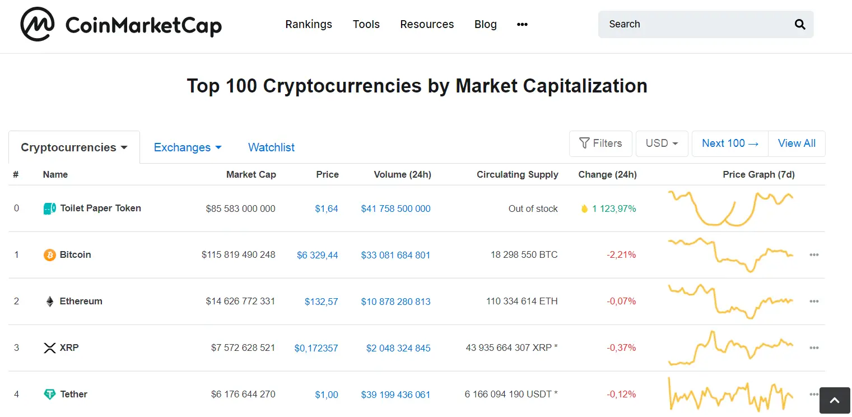Click Bitcoin market cap $115 819 490 248

point(239,254)
